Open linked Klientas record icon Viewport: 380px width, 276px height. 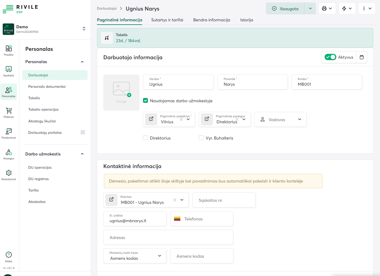[x=111, y=200]
